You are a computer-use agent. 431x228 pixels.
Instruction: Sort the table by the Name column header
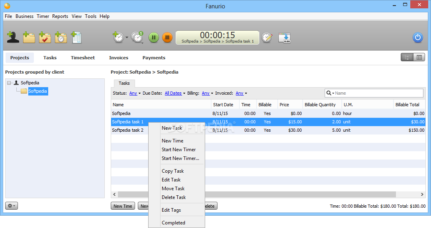click(x=161, y=105)
